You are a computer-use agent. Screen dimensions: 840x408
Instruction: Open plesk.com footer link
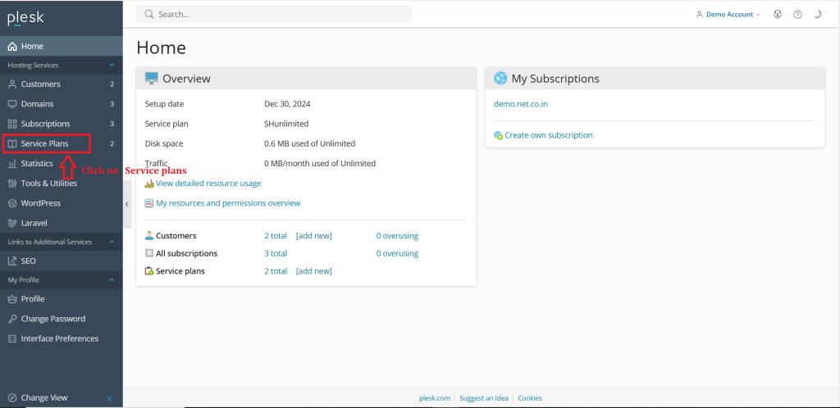tap(435, 398)
